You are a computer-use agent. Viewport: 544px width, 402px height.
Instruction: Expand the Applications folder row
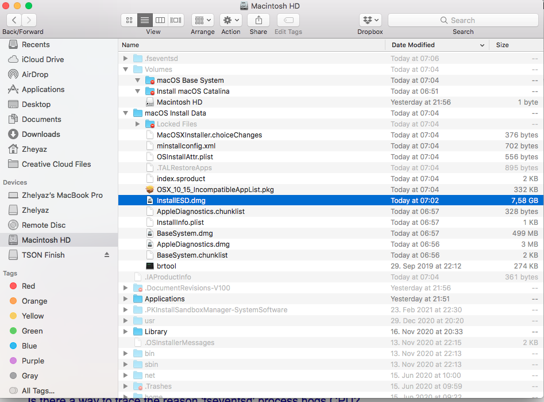coord(126,299)
